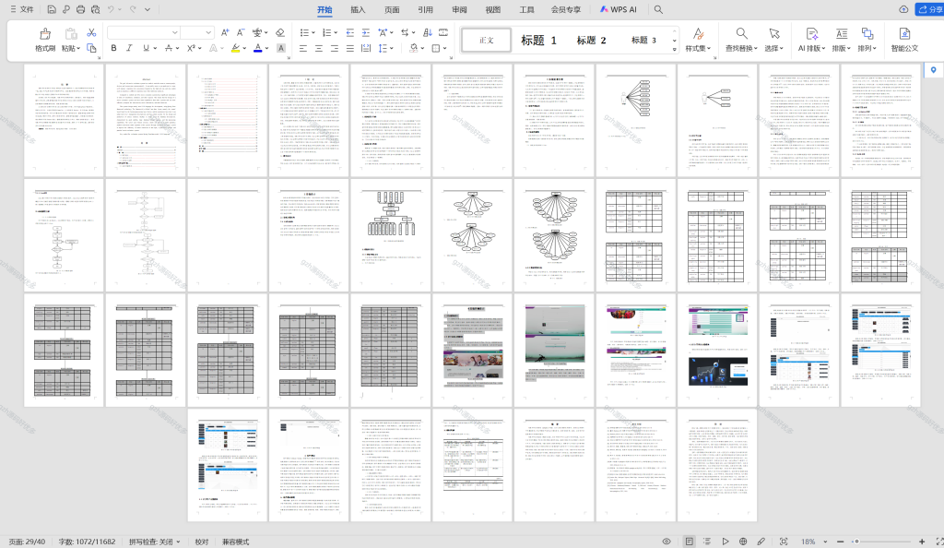
Task: Increase font size with A+ icon
Action: (225, 32)
